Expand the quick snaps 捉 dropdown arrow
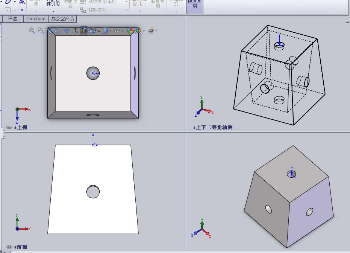Image resolution: width=350 pixels, height=253 pixels. pos(176,11)
